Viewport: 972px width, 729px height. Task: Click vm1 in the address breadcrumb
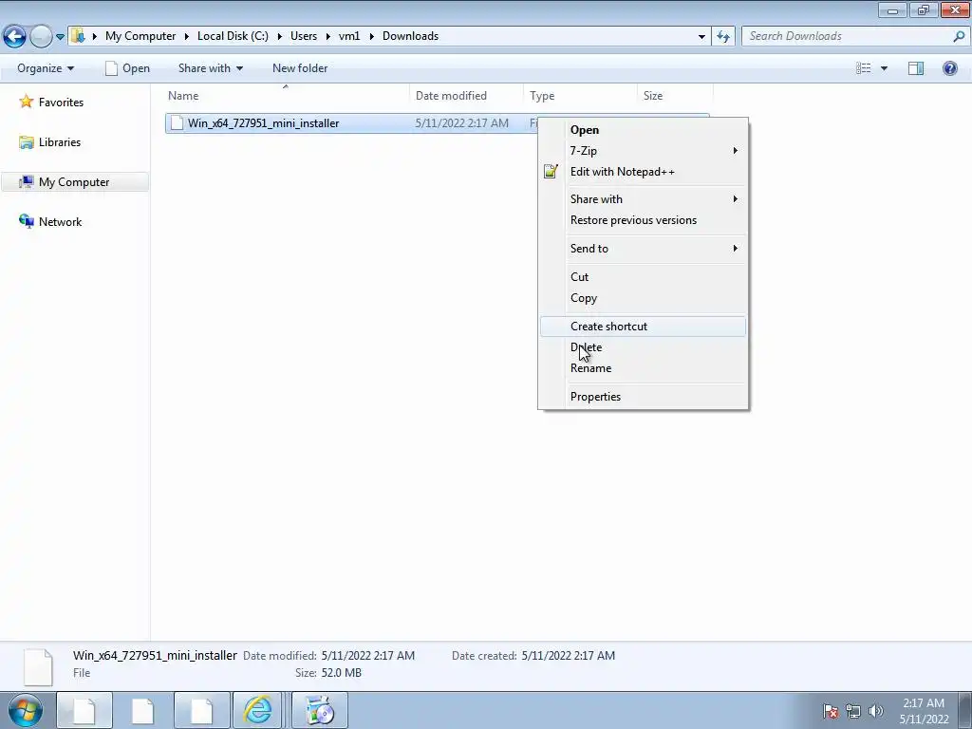pos(349,36)
